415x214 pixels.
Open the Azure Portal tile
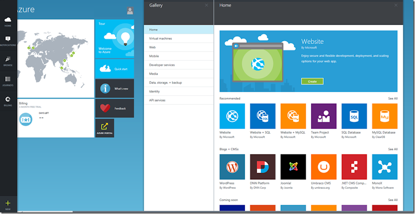click(105, 128)
